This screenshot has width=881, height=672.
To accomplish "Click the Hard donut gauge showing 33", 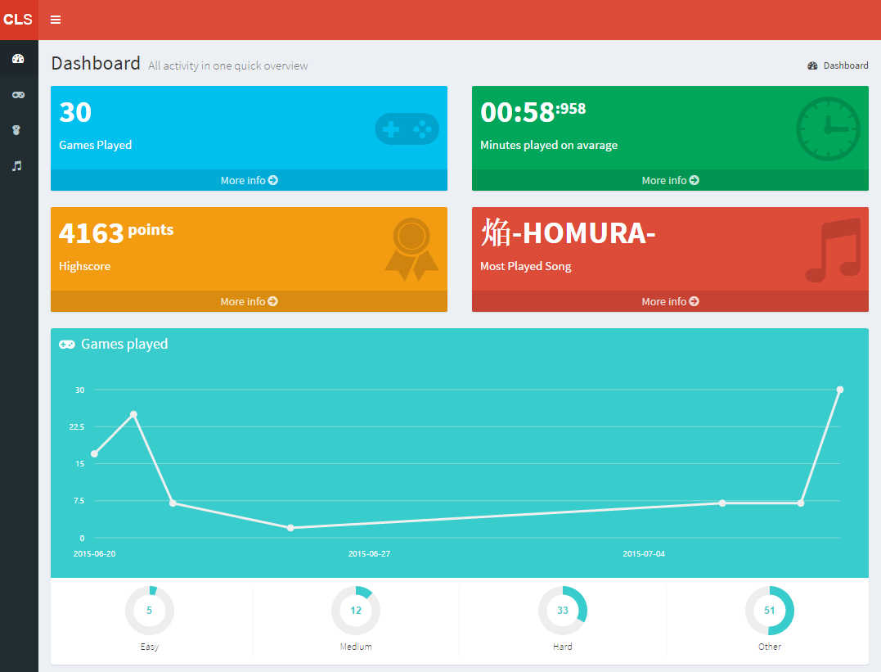I will pos(563,611).
